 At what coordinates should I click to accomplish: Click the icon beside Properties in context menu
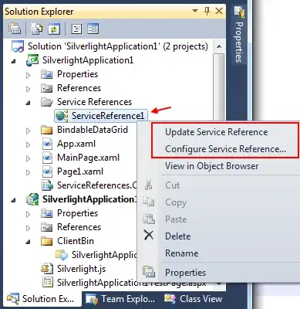click(149, 272)
